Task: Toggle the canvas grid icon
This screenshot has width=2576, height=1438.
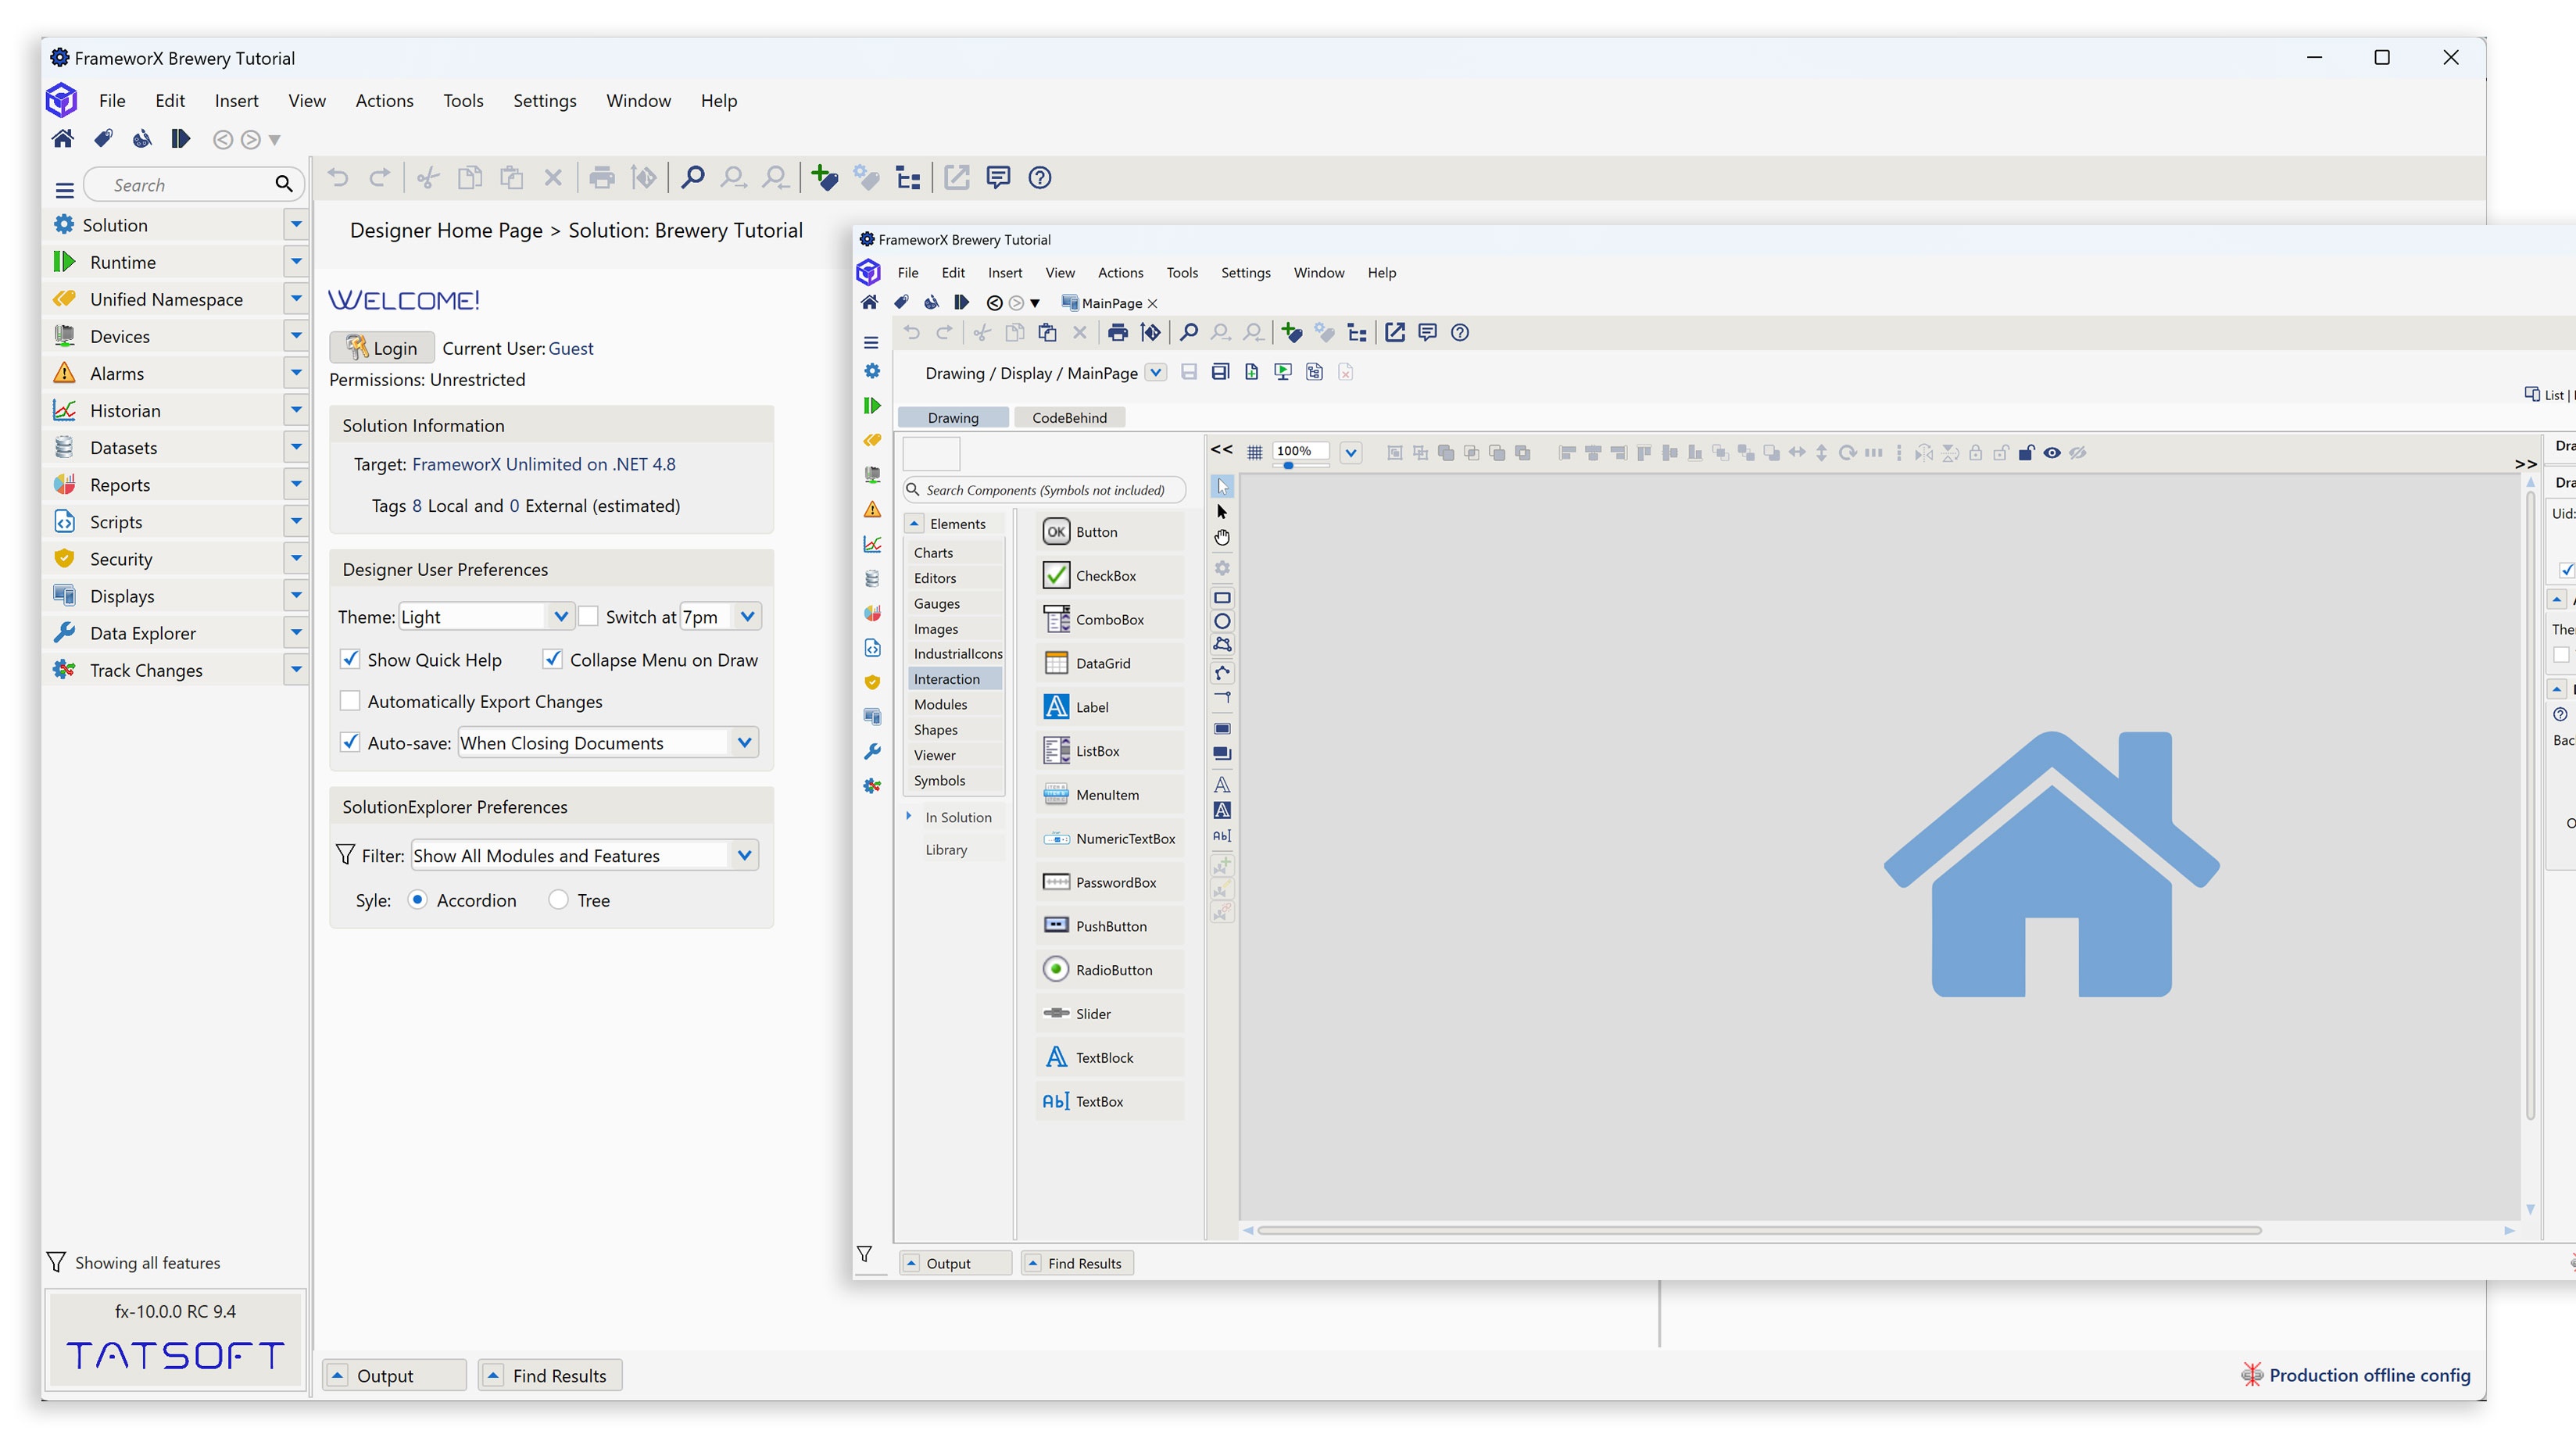Action: pyautogui.click(x=1254, y=453)
